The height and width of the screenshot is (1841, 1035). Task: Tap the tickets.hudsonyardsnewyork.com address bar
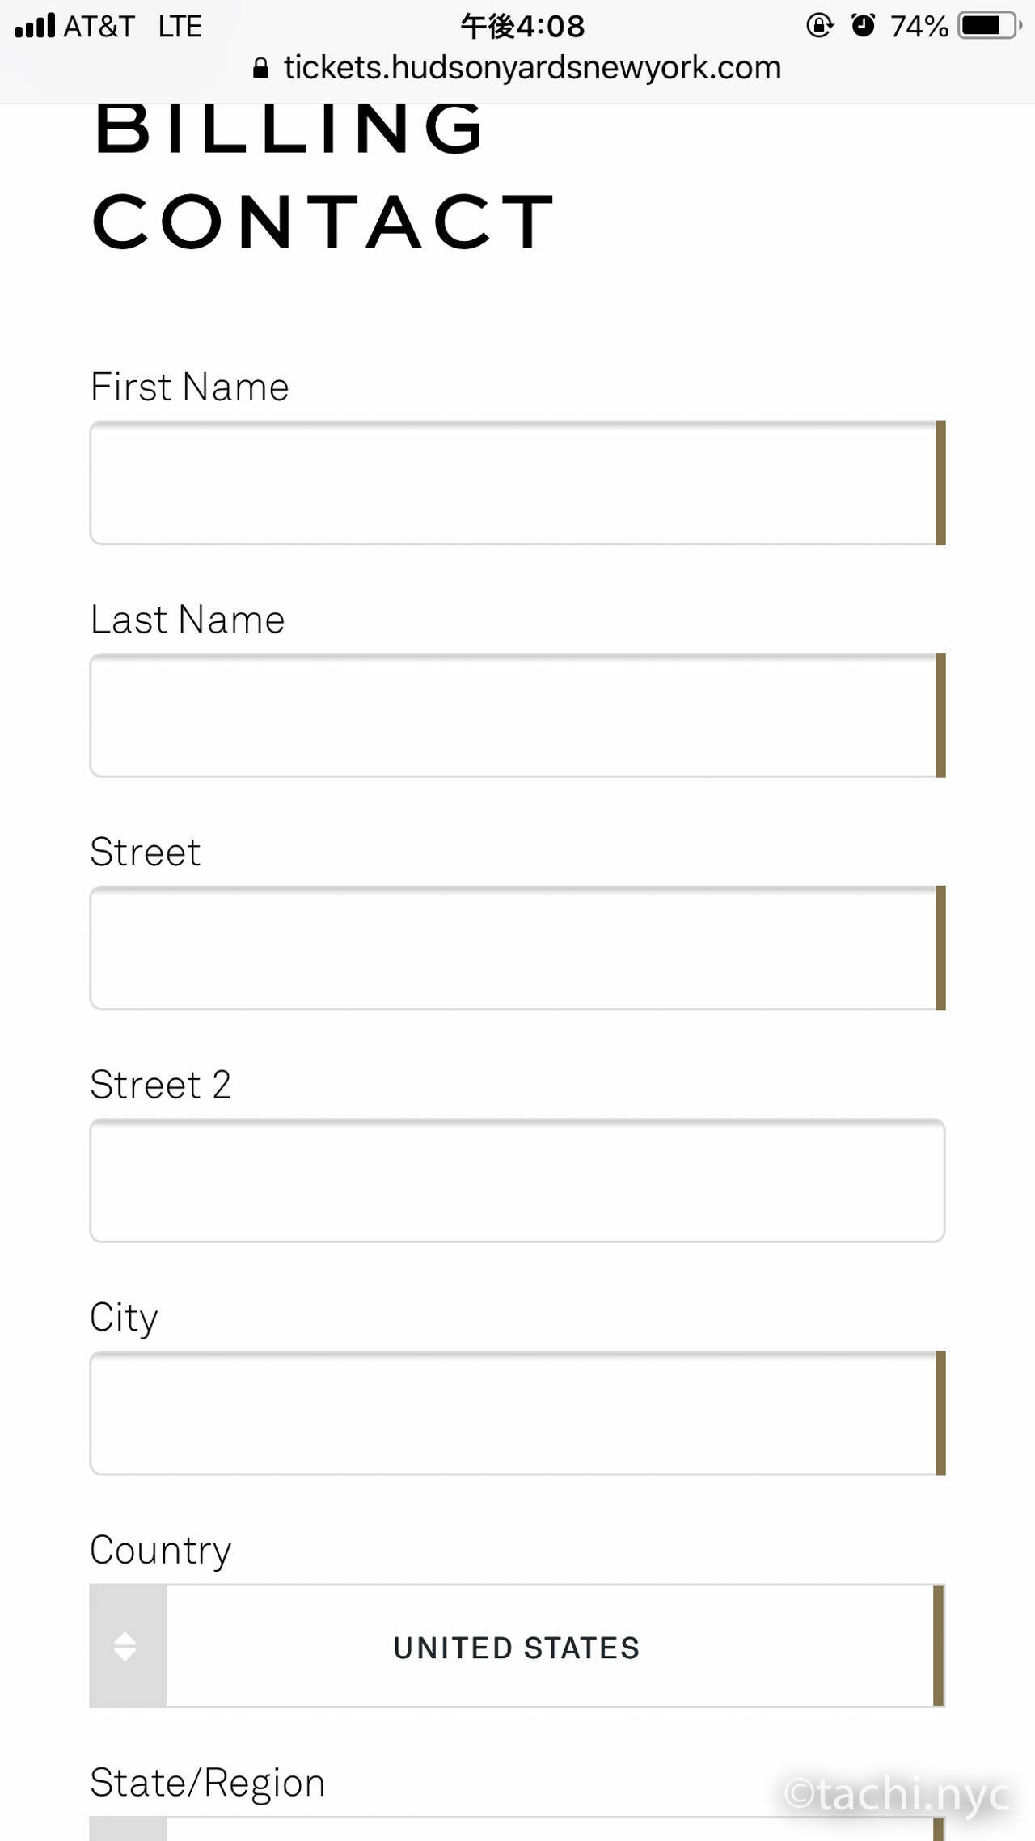531,68
